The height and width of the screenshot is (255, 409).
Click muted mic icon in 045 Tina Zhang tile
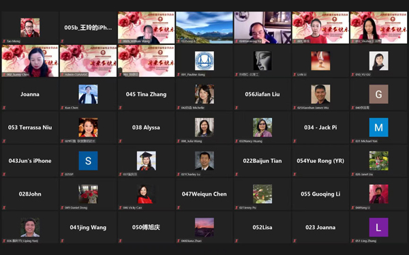(x=121, y=108)
